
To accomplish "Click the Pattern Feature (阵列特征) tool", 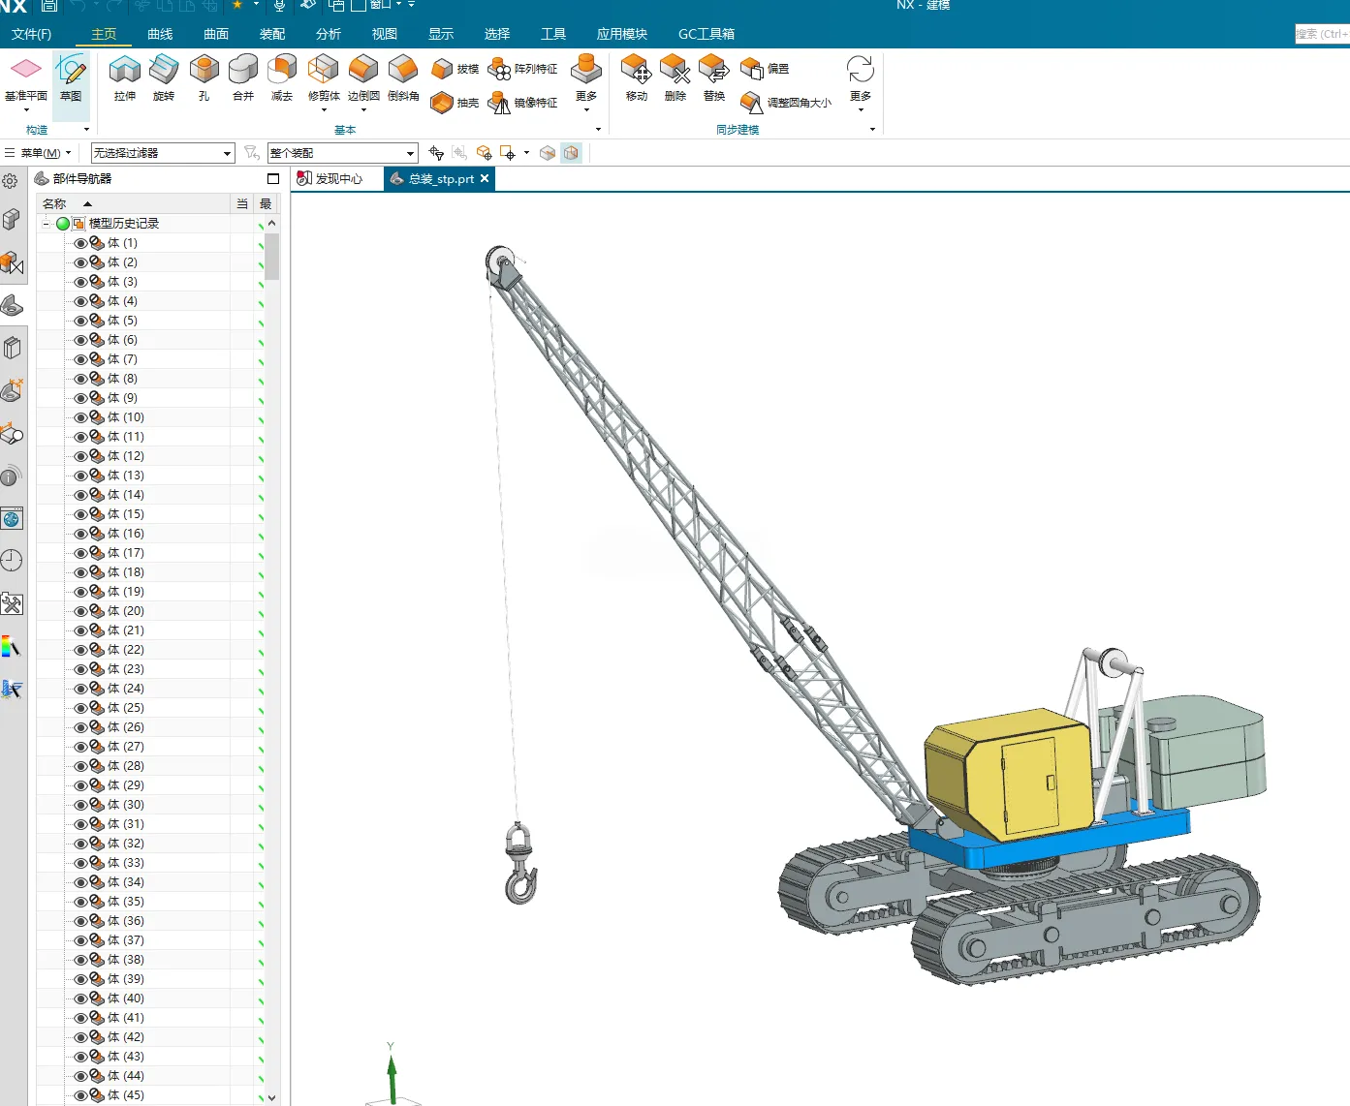I will 523,69.
